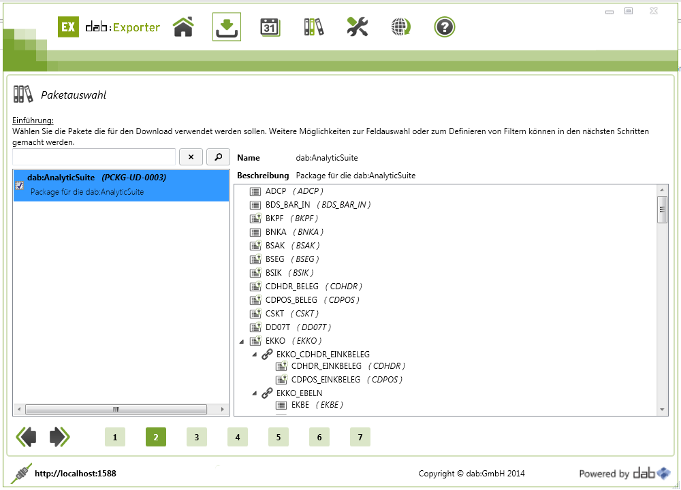Open the wrench and screwdriver settings icon
Image resolution: width=681 pixels, height=490 pixels.
(358, 27)
